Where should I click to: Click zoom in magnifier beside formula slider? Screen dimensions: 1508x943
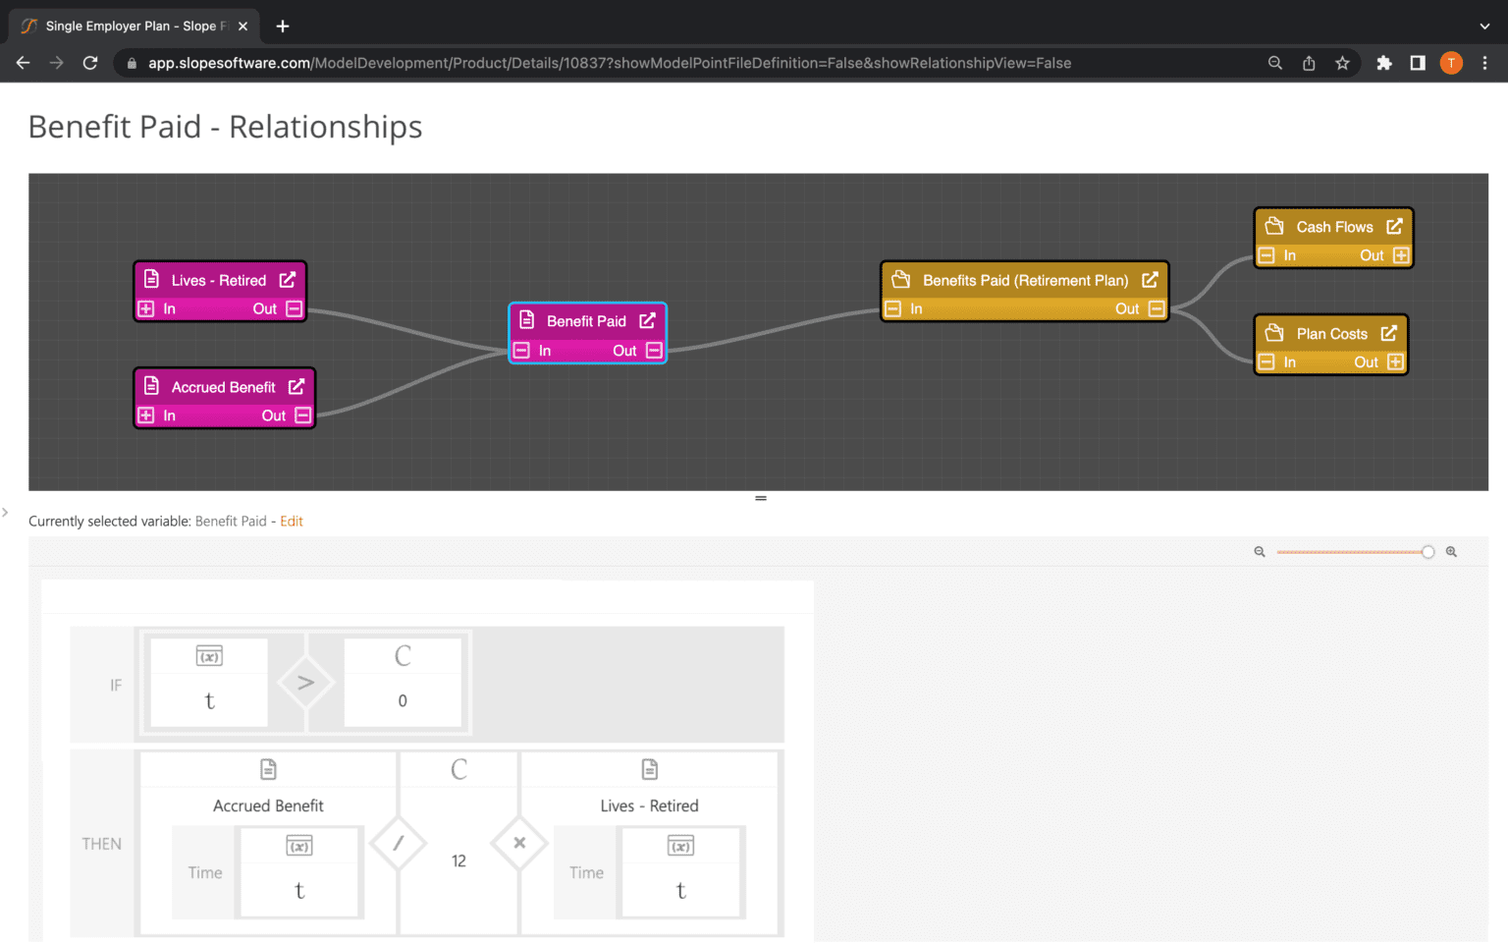coord(1451,552)
